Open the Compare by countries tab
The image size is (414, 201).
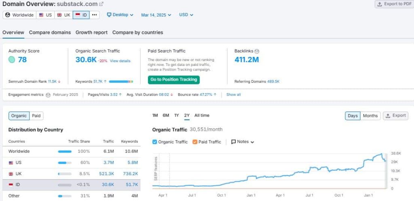pos(137,32)
